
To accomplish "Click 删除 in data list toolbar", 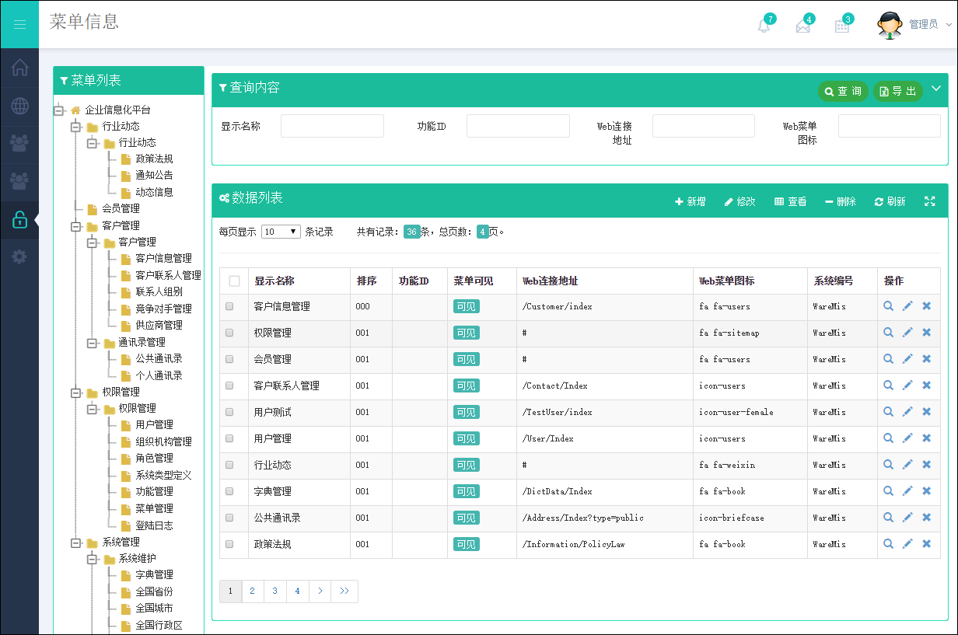I will pos(841,201).
